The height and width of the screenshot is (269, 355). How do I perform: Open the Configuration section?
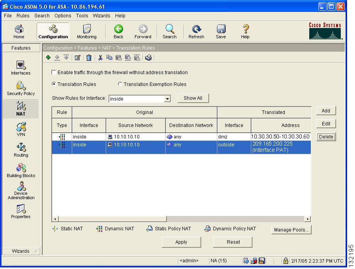pyautogui.click(x=53, y=32)
